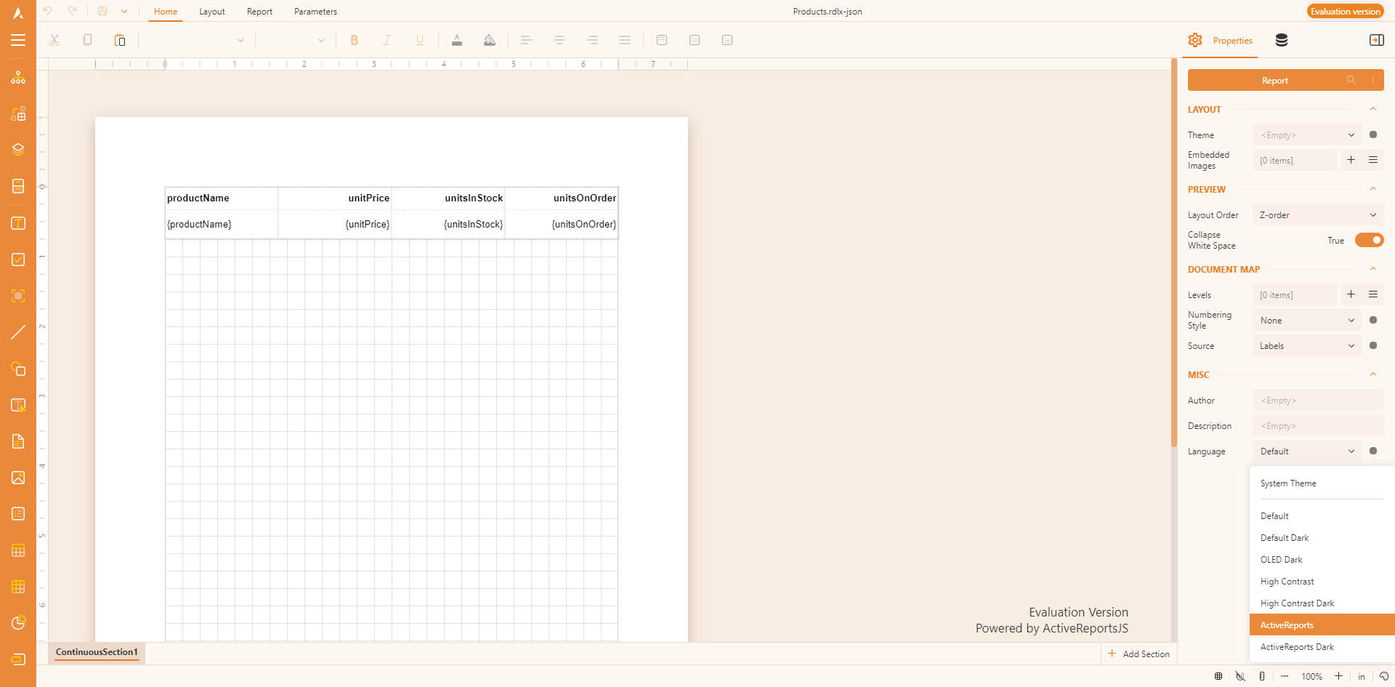1395x687 pixels.
Task: Toggle rulers display in status bar
Action: coord(1262,676)
